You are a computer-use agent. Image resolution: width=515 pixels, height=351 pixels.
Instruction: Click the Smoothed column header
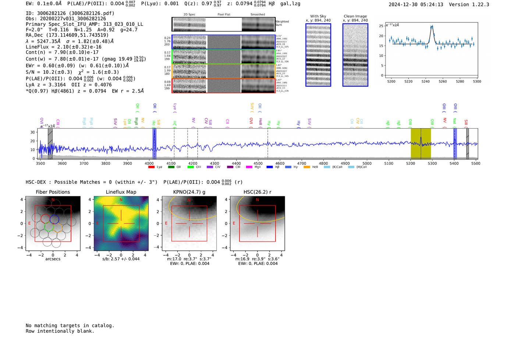point(257,15)
